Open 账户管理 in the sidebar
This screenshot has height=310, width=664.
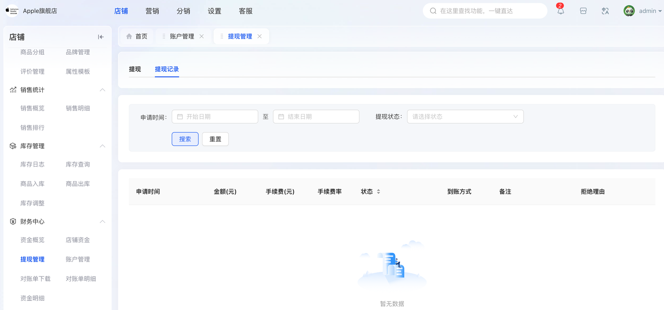tap(78, 259)
